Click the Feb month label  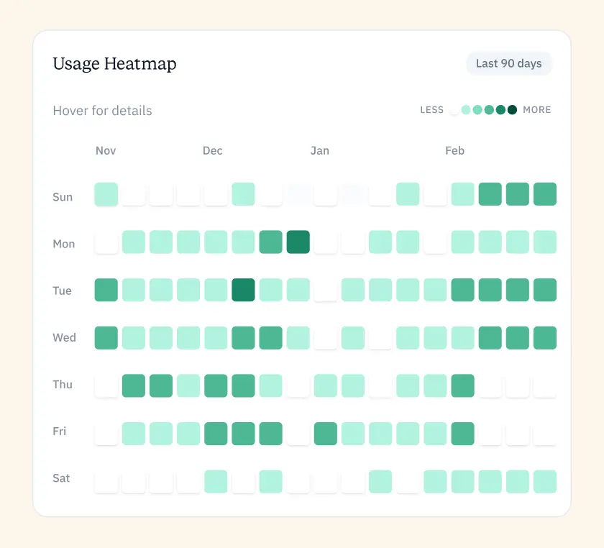tap(454, 151)
